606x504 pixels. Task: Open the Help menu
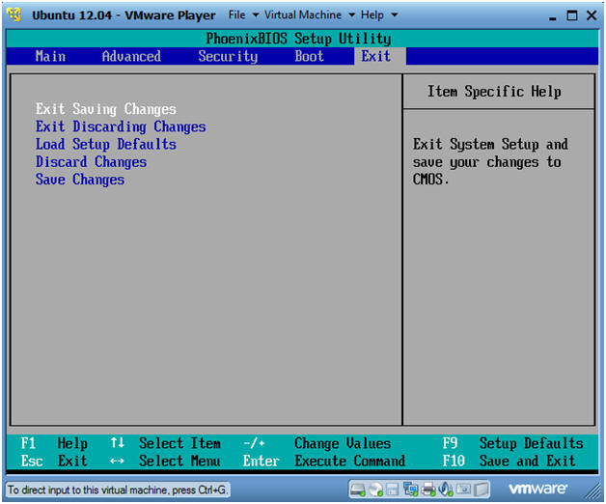click(x=372, y=15)
